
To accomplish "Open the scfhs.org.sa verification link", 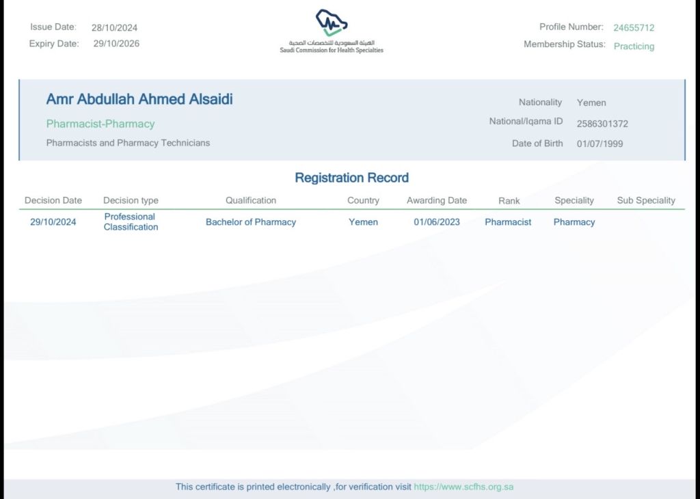I will pyautogui.click(x=463, y=487).
